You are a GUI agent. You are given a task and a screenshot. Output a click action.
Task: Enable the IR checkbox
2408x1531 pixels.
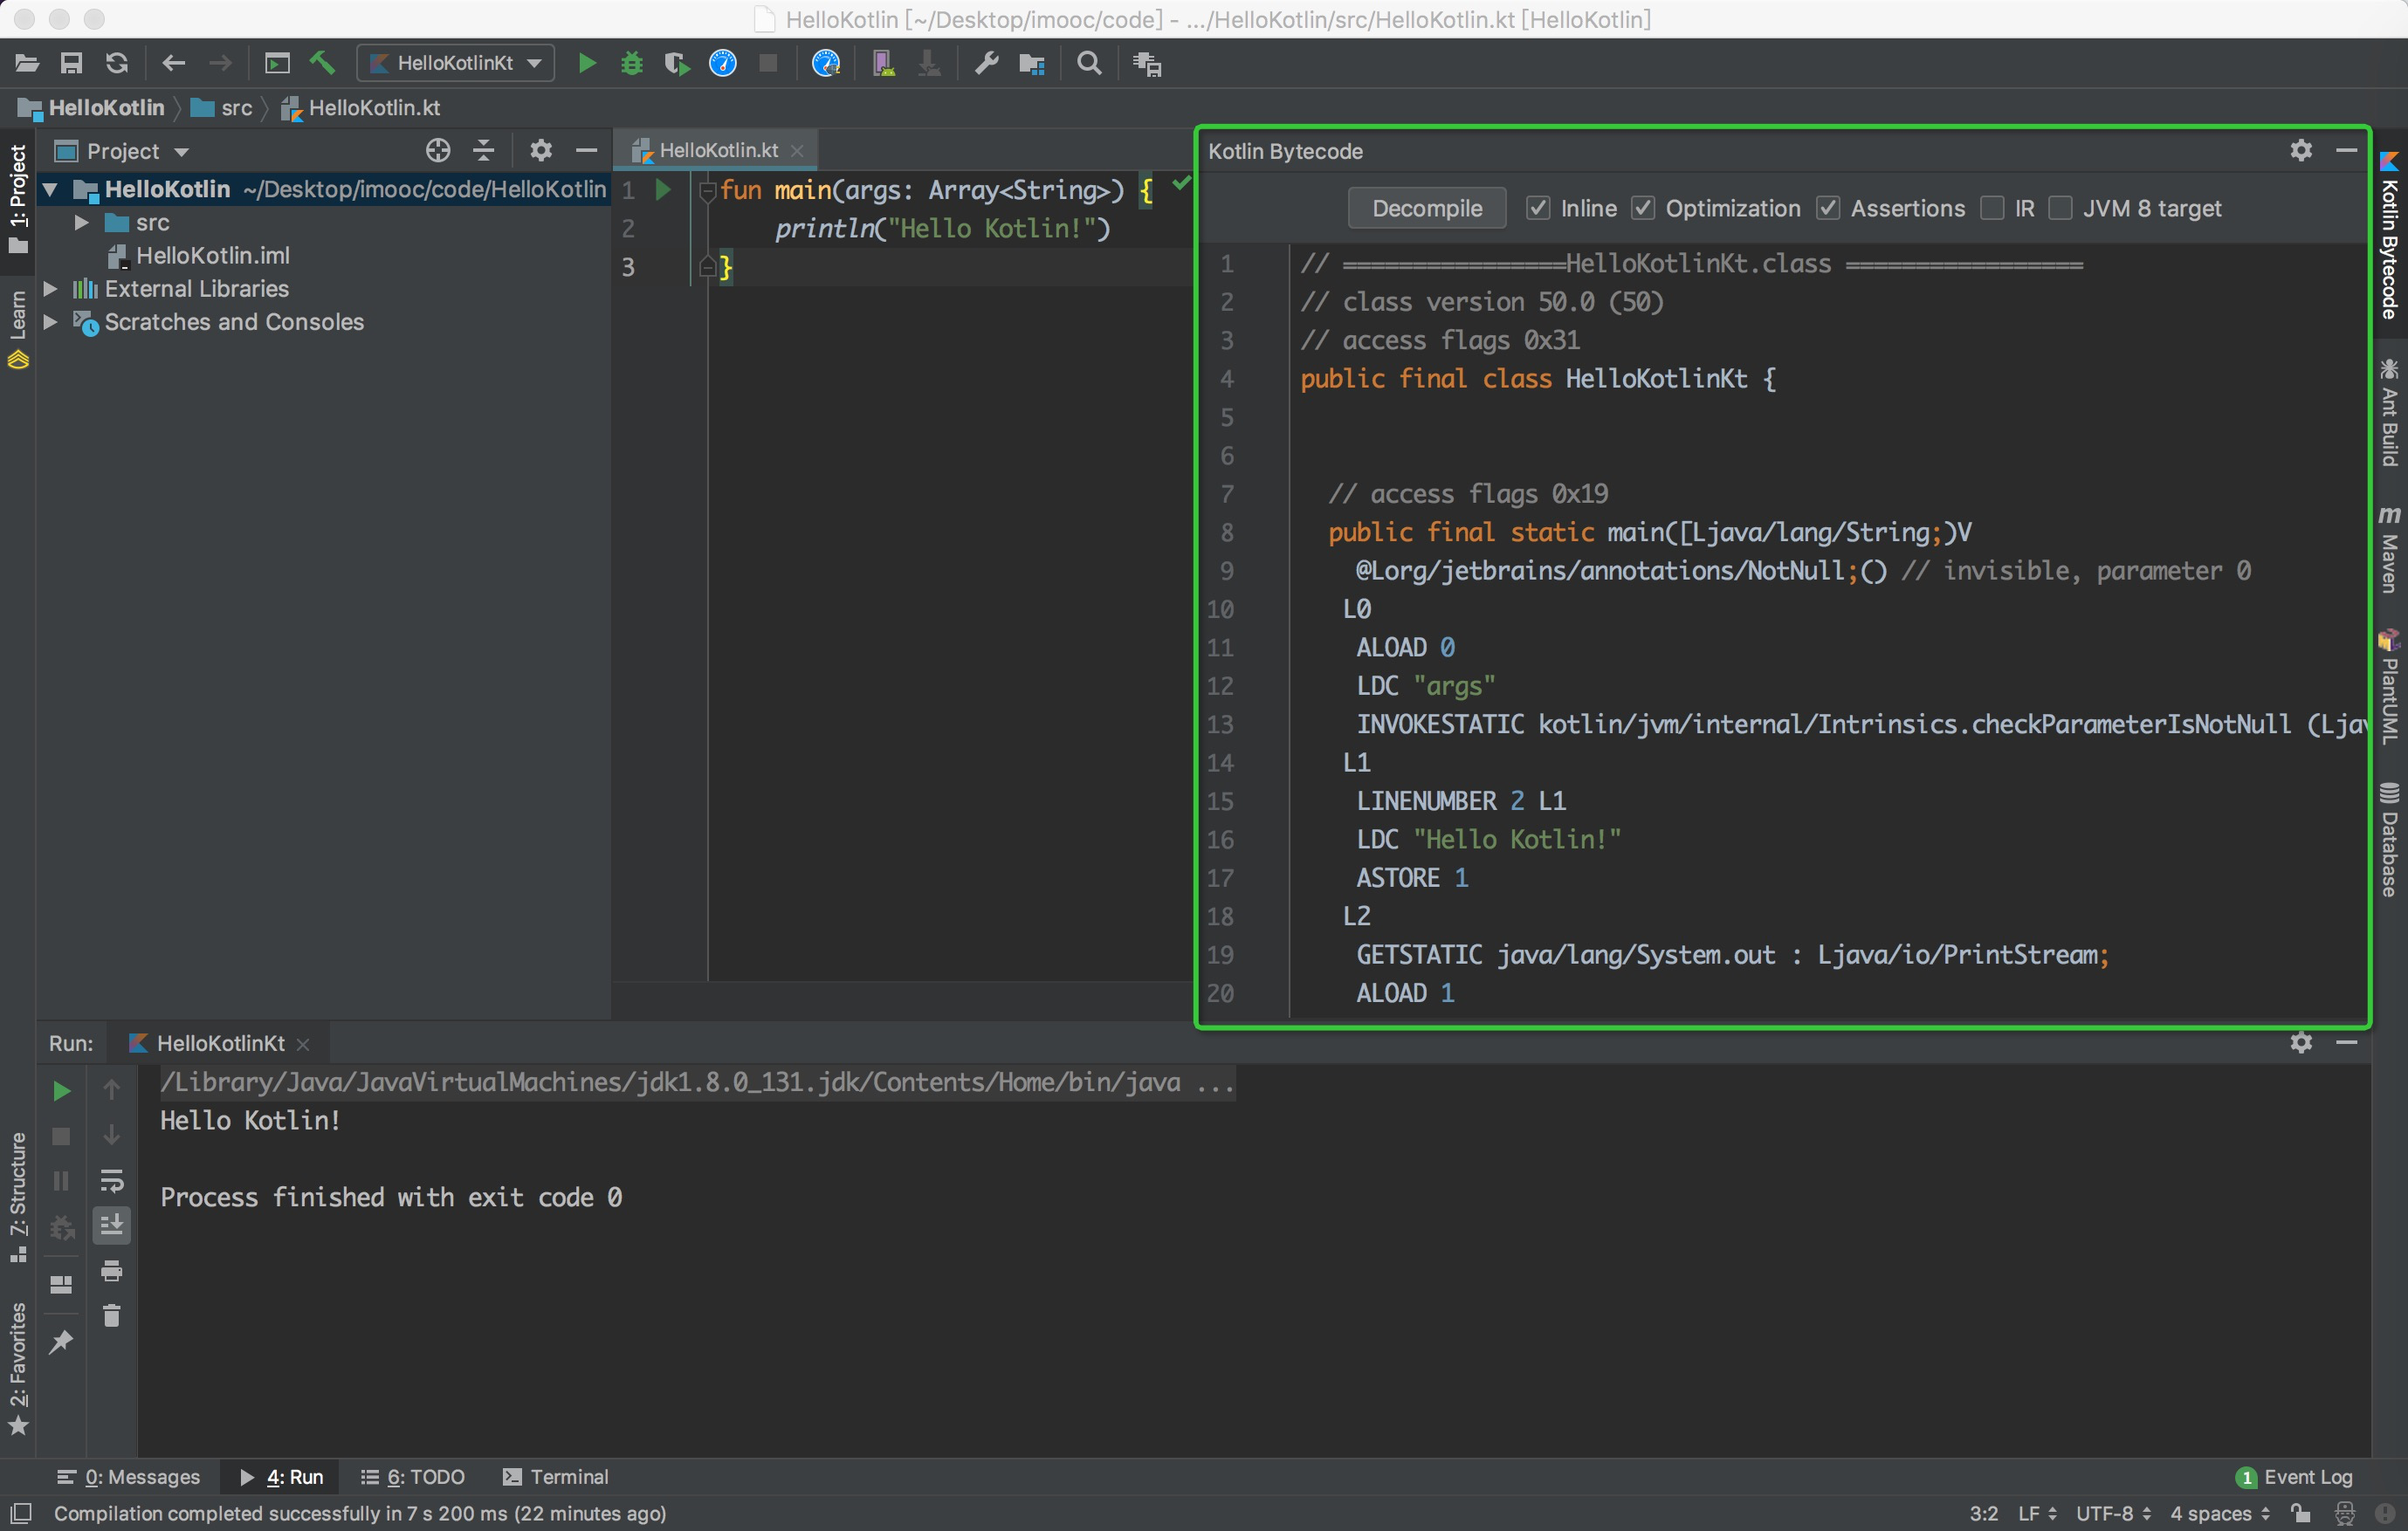1992,208
